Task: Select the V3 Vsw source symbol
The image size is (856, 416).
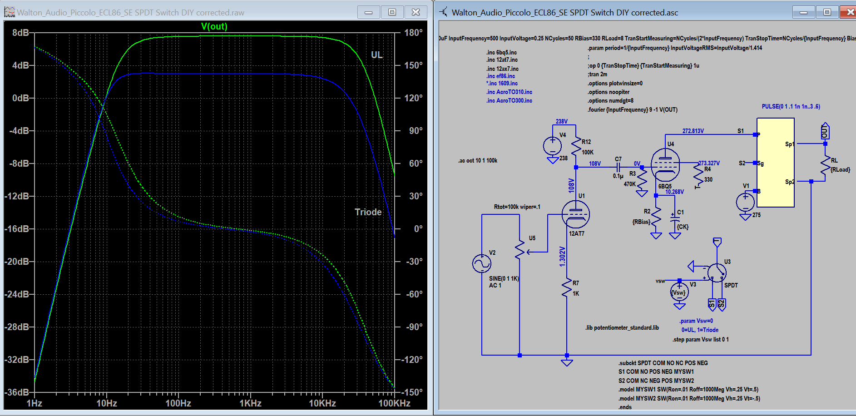Action: [679, 292]
